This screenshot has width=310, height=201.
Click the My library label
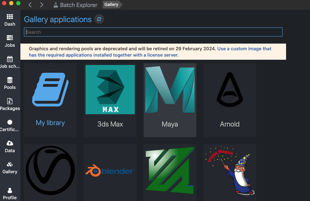pyautogui.click(x=50, y=123)
